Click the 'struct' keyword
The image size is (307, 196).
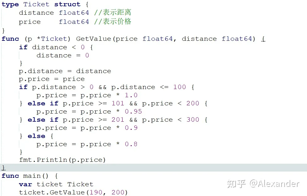(x=67, y=4)
